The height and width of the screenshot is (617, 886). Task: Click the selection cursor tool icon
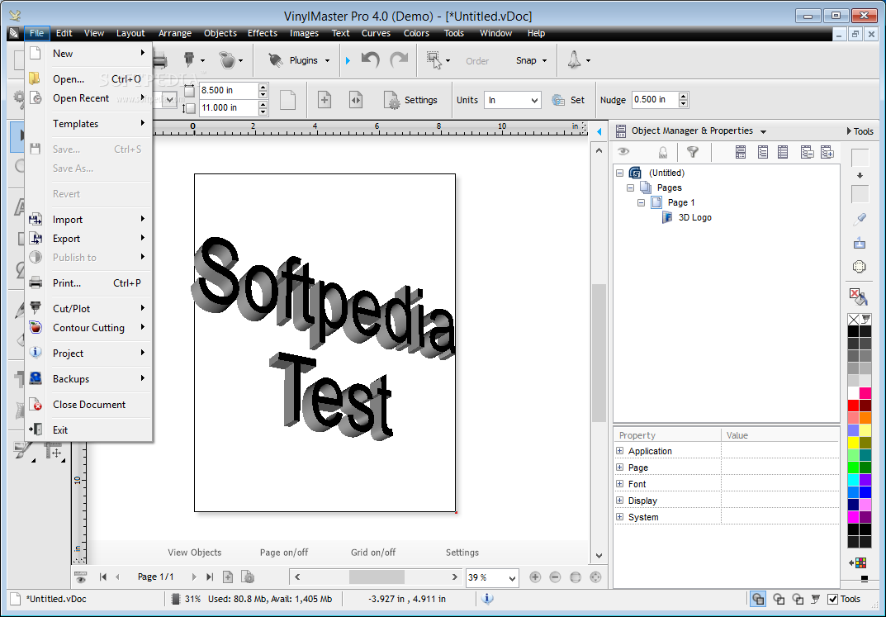coord(434,60)
